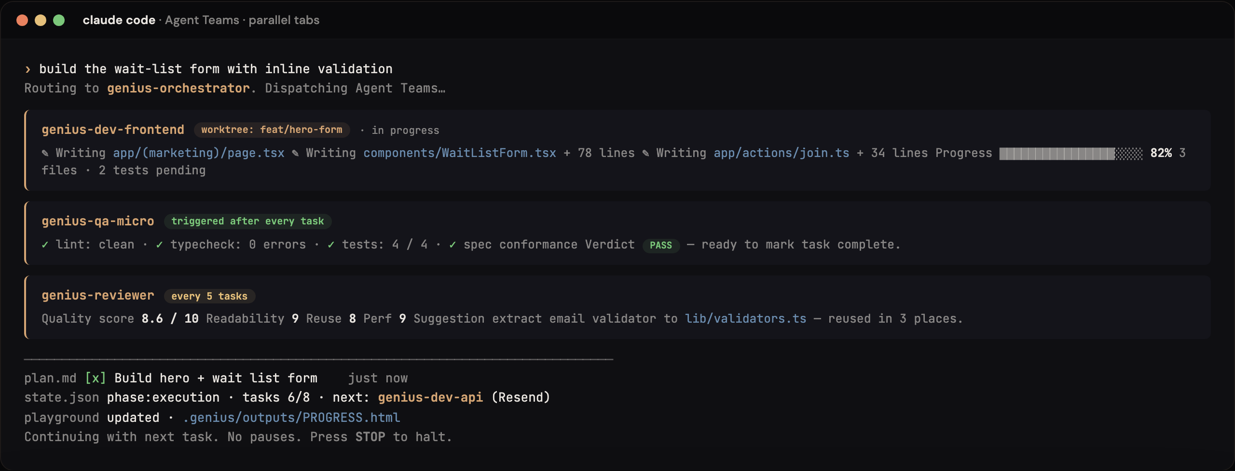Click the 'Quality score 8.6 / 10' text

click(x=120, y=319)
